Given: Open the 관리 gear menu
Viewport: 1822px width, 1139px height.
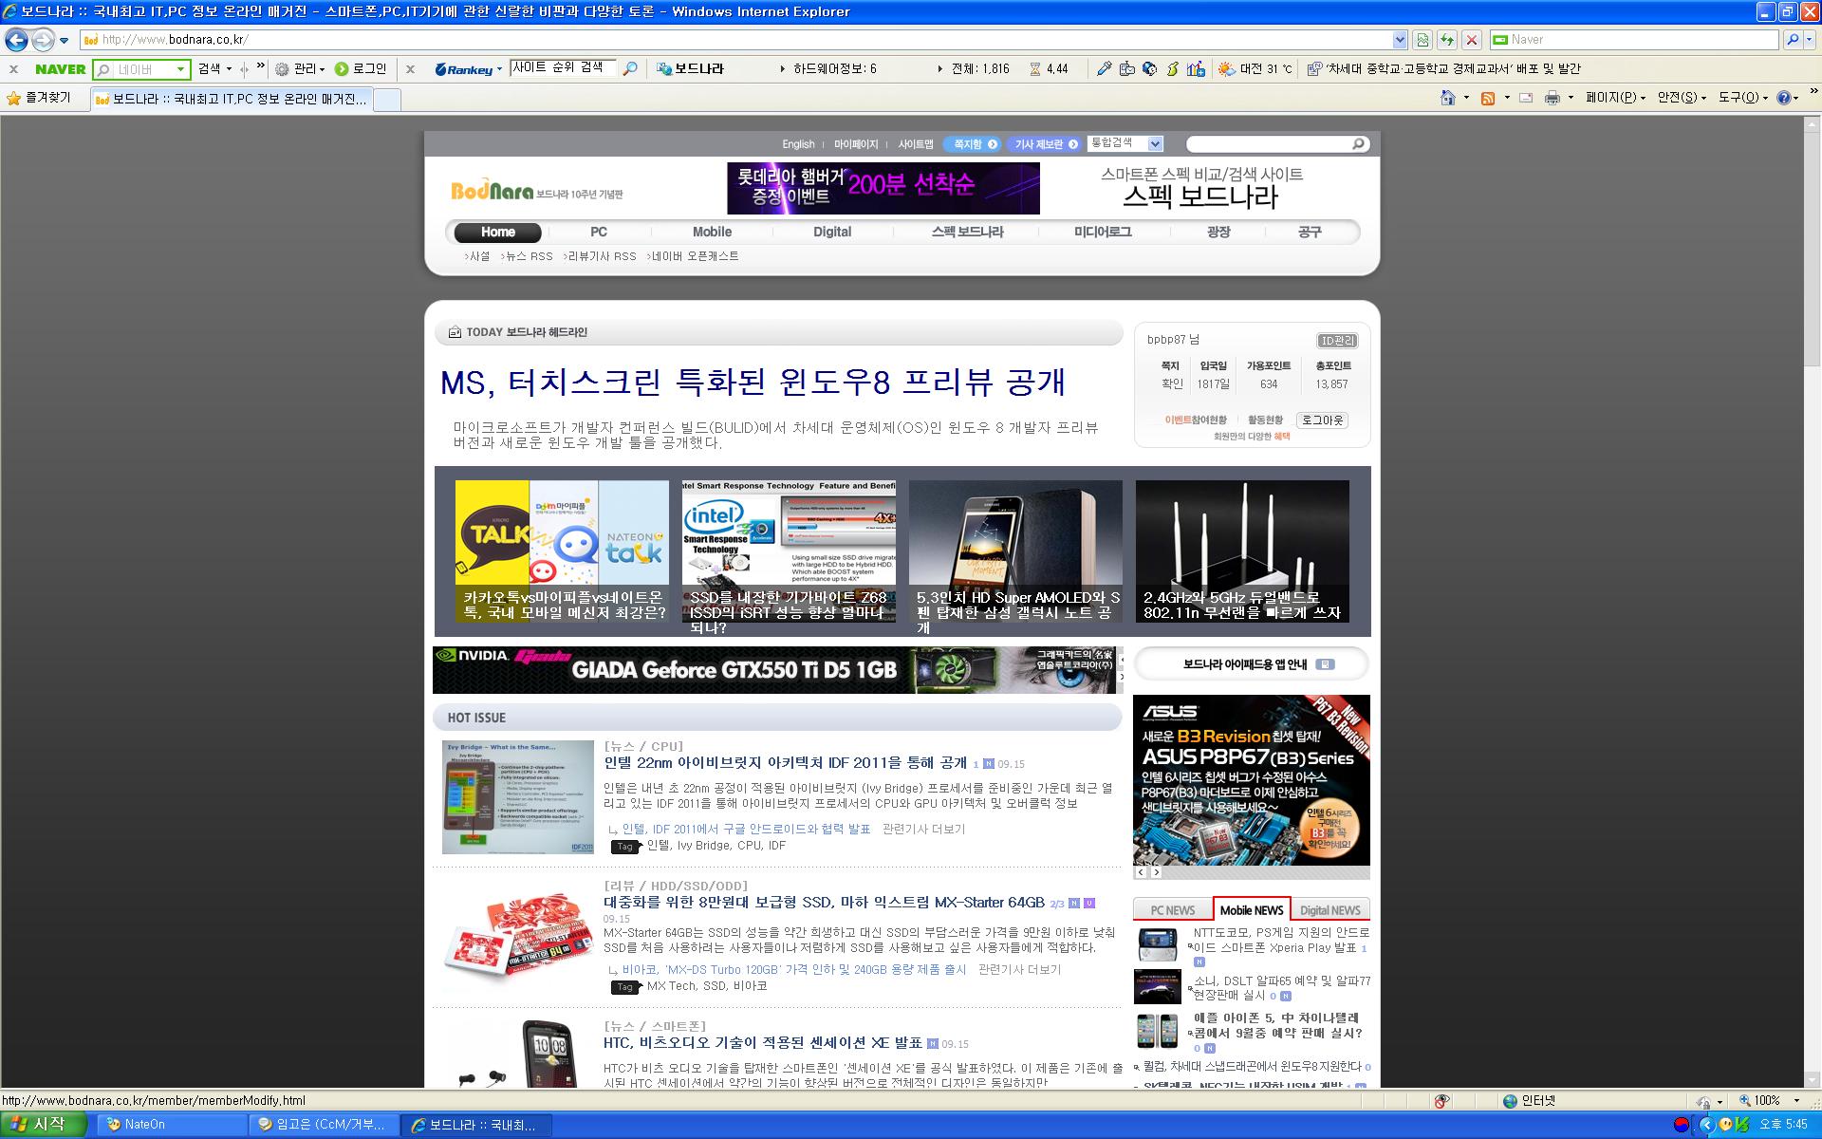Looking at the screenshot, I should tap(300, 68).
